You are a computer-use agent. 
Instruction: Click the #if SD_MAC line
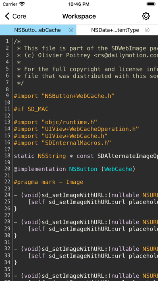31,109
